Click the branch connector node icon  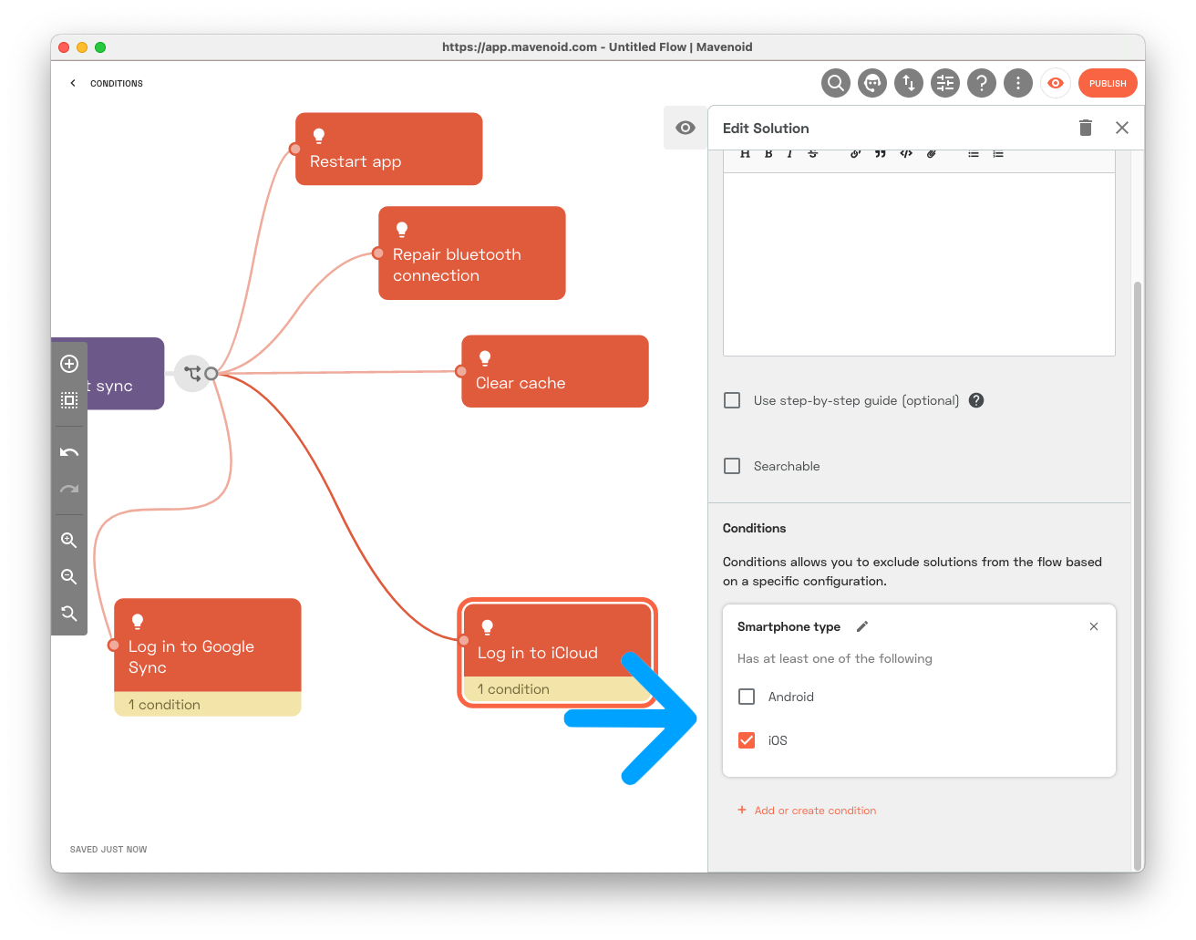click(192, 373)
